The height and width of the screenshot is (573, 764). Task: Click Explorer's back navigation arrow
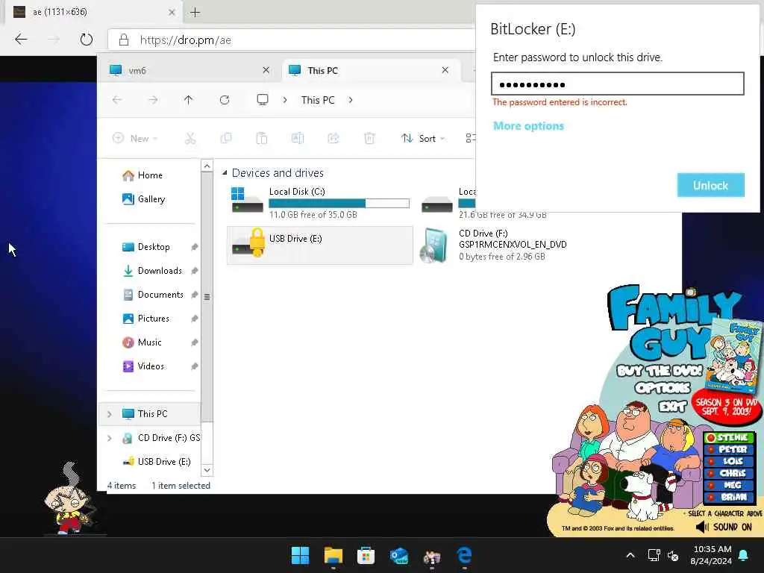pos(117,100)
